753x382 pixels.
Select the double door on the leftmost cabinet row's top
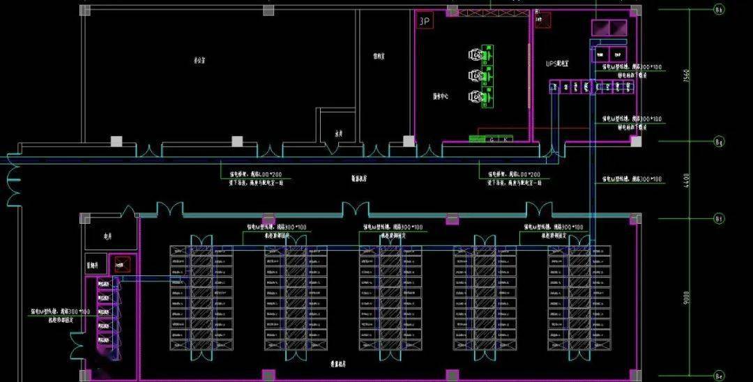point(201,241)
